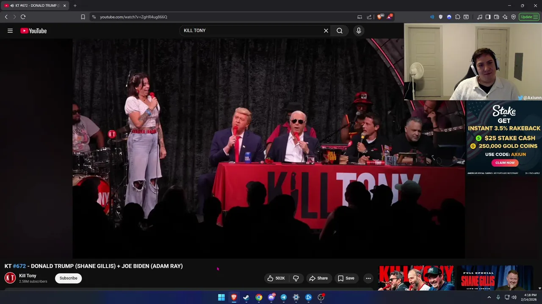Open the browser main menu lines

click(536, 17)
